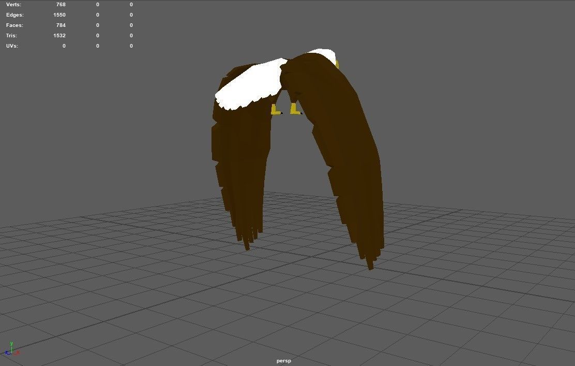This screenshot has height=366, width=575.
Task: Click the Verts: label in heads-up display
Action: (13, 5)
